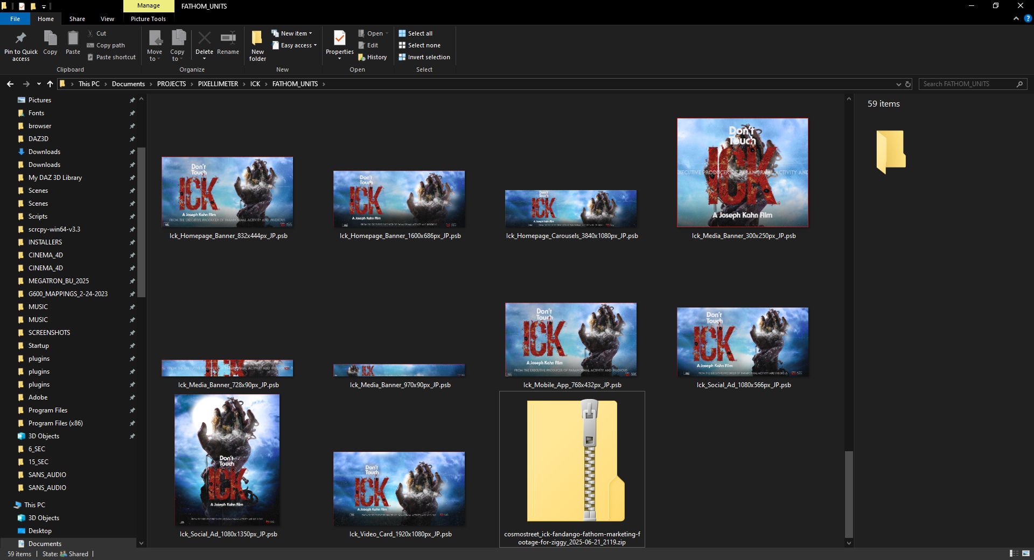Switch to large thumbnails view icon
The height and width of the screenshot is (560, 1034).
pos(1025,554)
